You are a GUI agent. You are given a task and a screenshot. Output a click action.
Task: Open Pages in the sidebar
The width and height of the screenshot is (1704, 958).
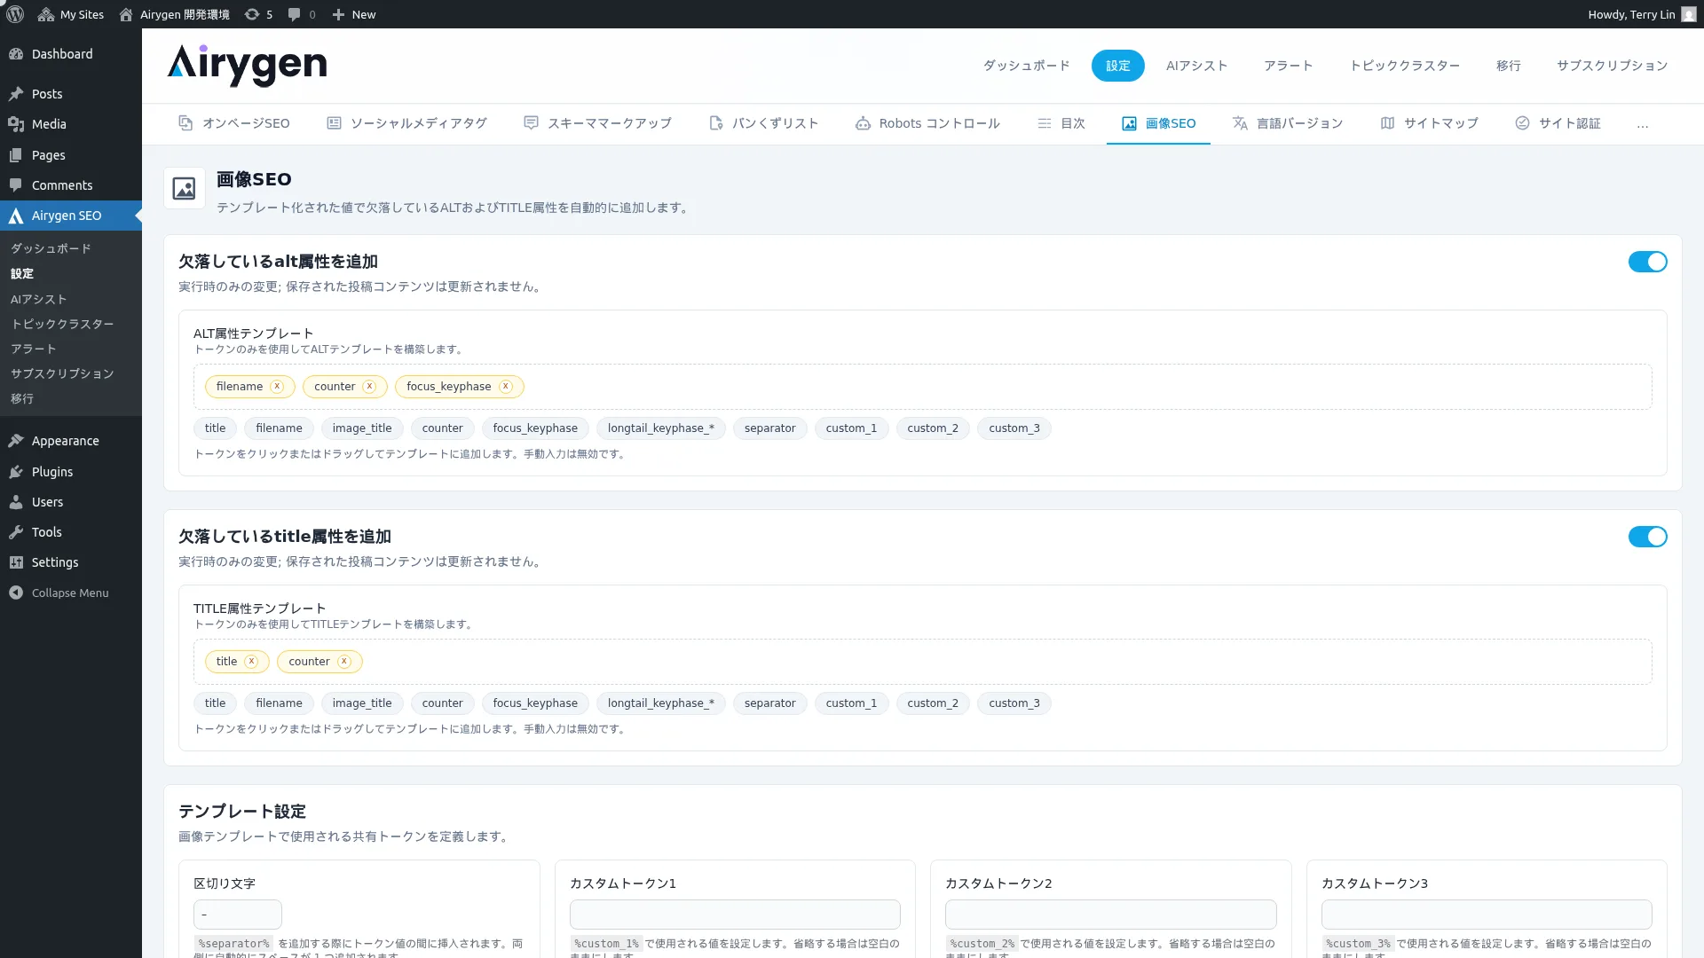(x=71, y=155)
